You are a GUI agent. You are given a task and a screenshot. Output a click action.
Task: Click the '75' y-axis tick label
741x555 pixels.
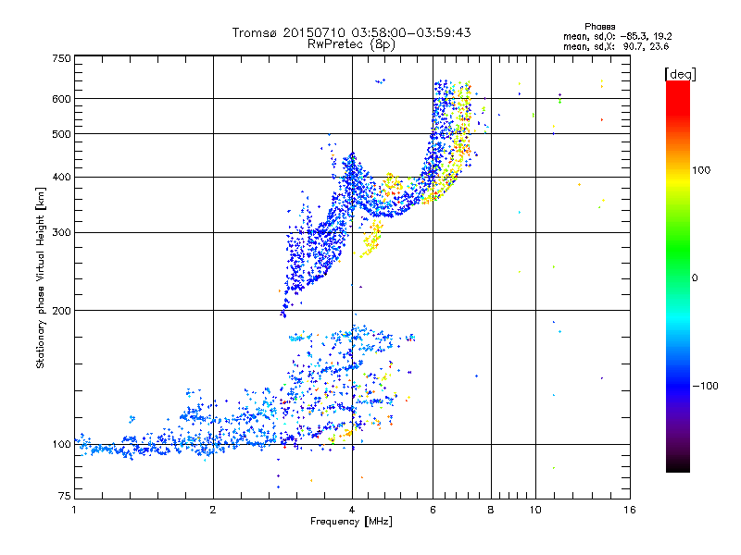(64, 496)
